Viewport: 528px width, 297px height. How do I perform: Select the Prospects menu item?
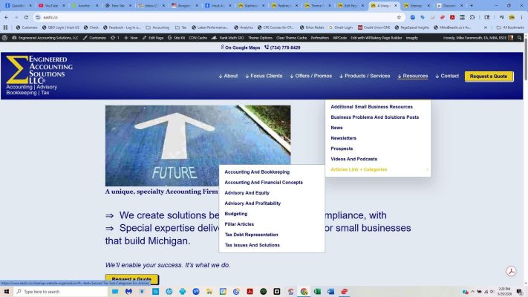coord(342,148)
